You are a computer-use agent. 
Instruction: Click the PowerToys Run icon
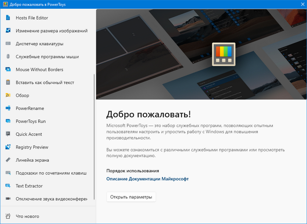click(8, 121)
